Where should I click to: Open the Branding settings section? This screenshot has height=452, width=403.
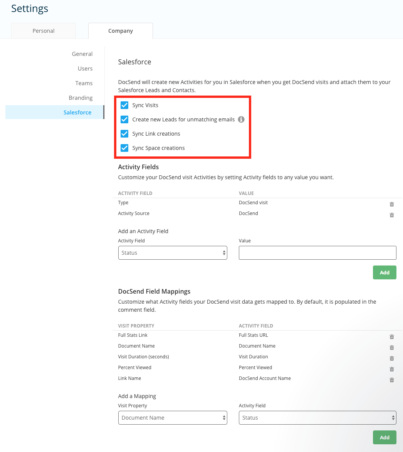point(81,98)
